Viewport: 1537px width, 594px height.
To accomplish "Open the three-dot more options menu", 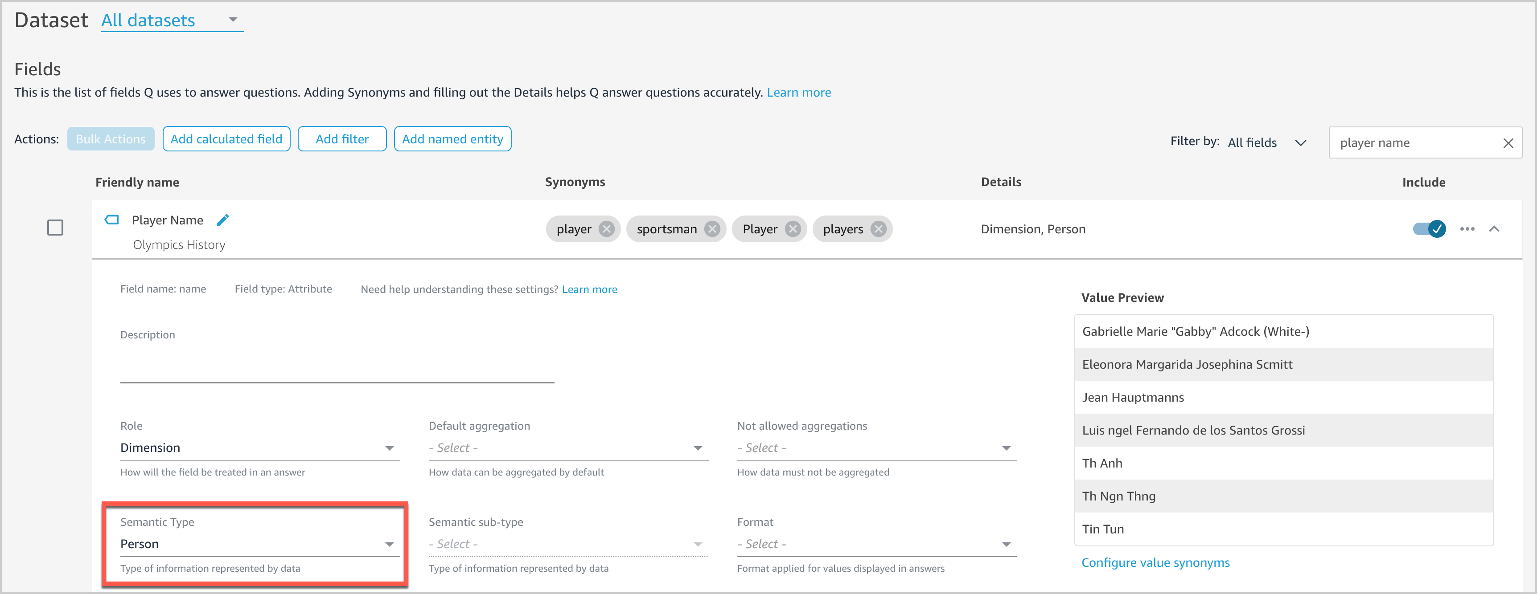I will [1467, 229].
